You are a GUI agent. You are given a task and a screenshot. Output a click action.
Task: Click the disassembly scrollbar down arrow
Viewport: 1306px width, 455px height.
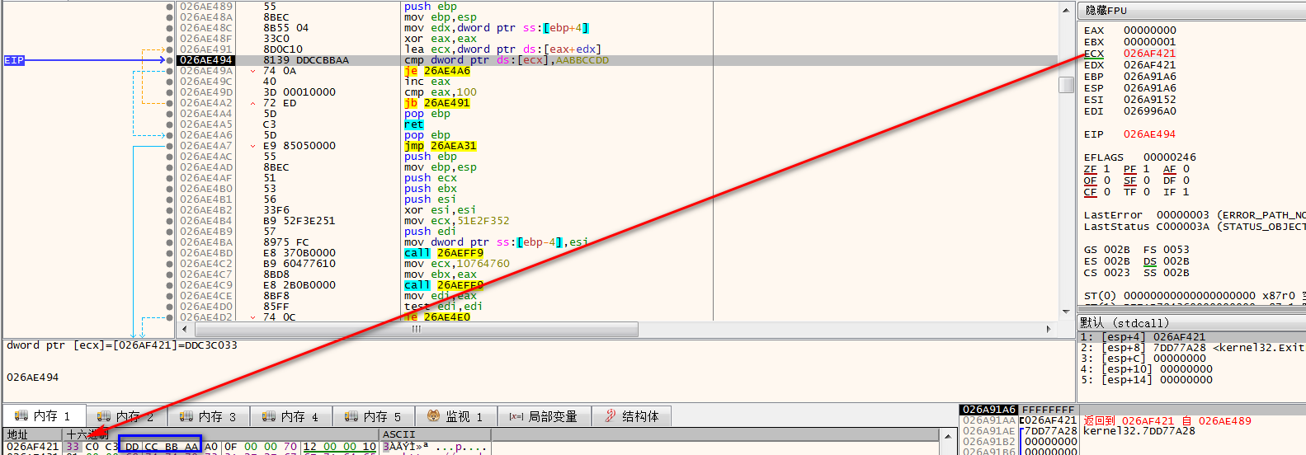point(1066,312)
